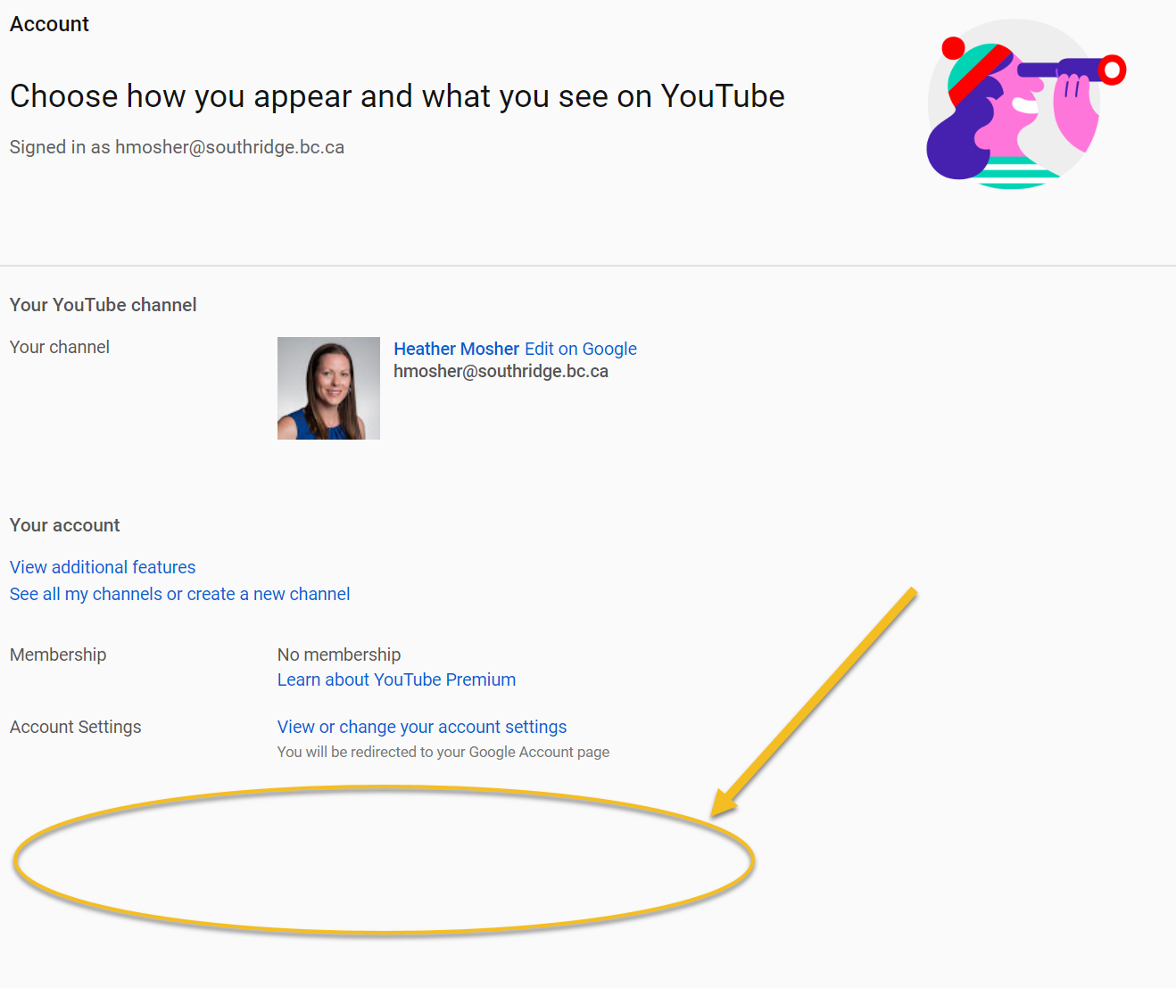Click Heather Mosher's profile photo
The height and width of the screenshot is (988, 1176).
point(328,388)
